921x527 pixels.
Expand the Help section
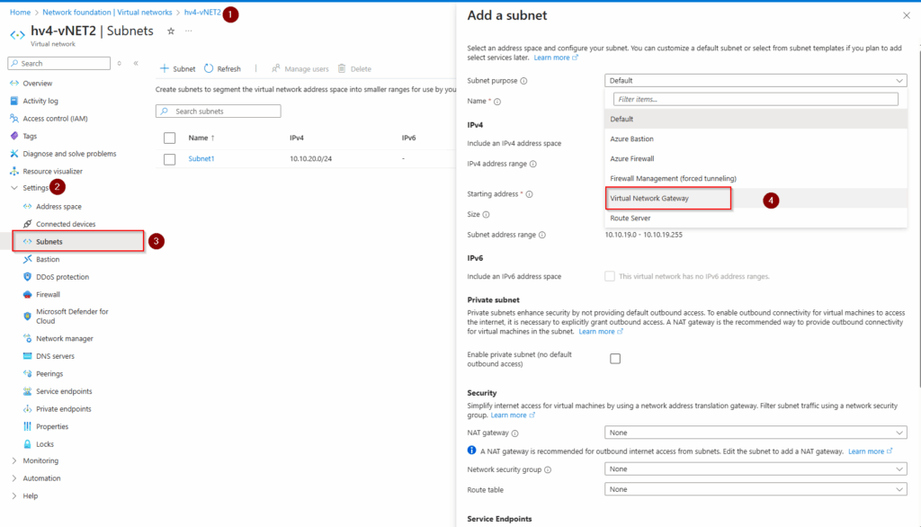click(14, 496)
